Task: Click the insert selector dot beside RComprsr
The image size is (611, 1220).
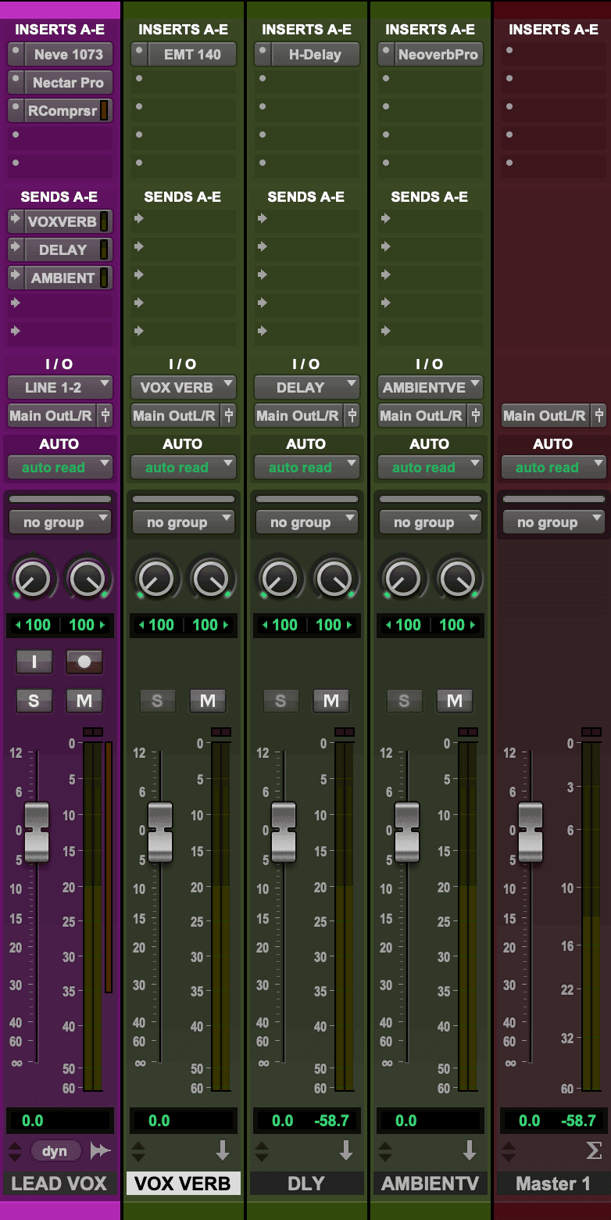Action: click(x=16, y=111)
